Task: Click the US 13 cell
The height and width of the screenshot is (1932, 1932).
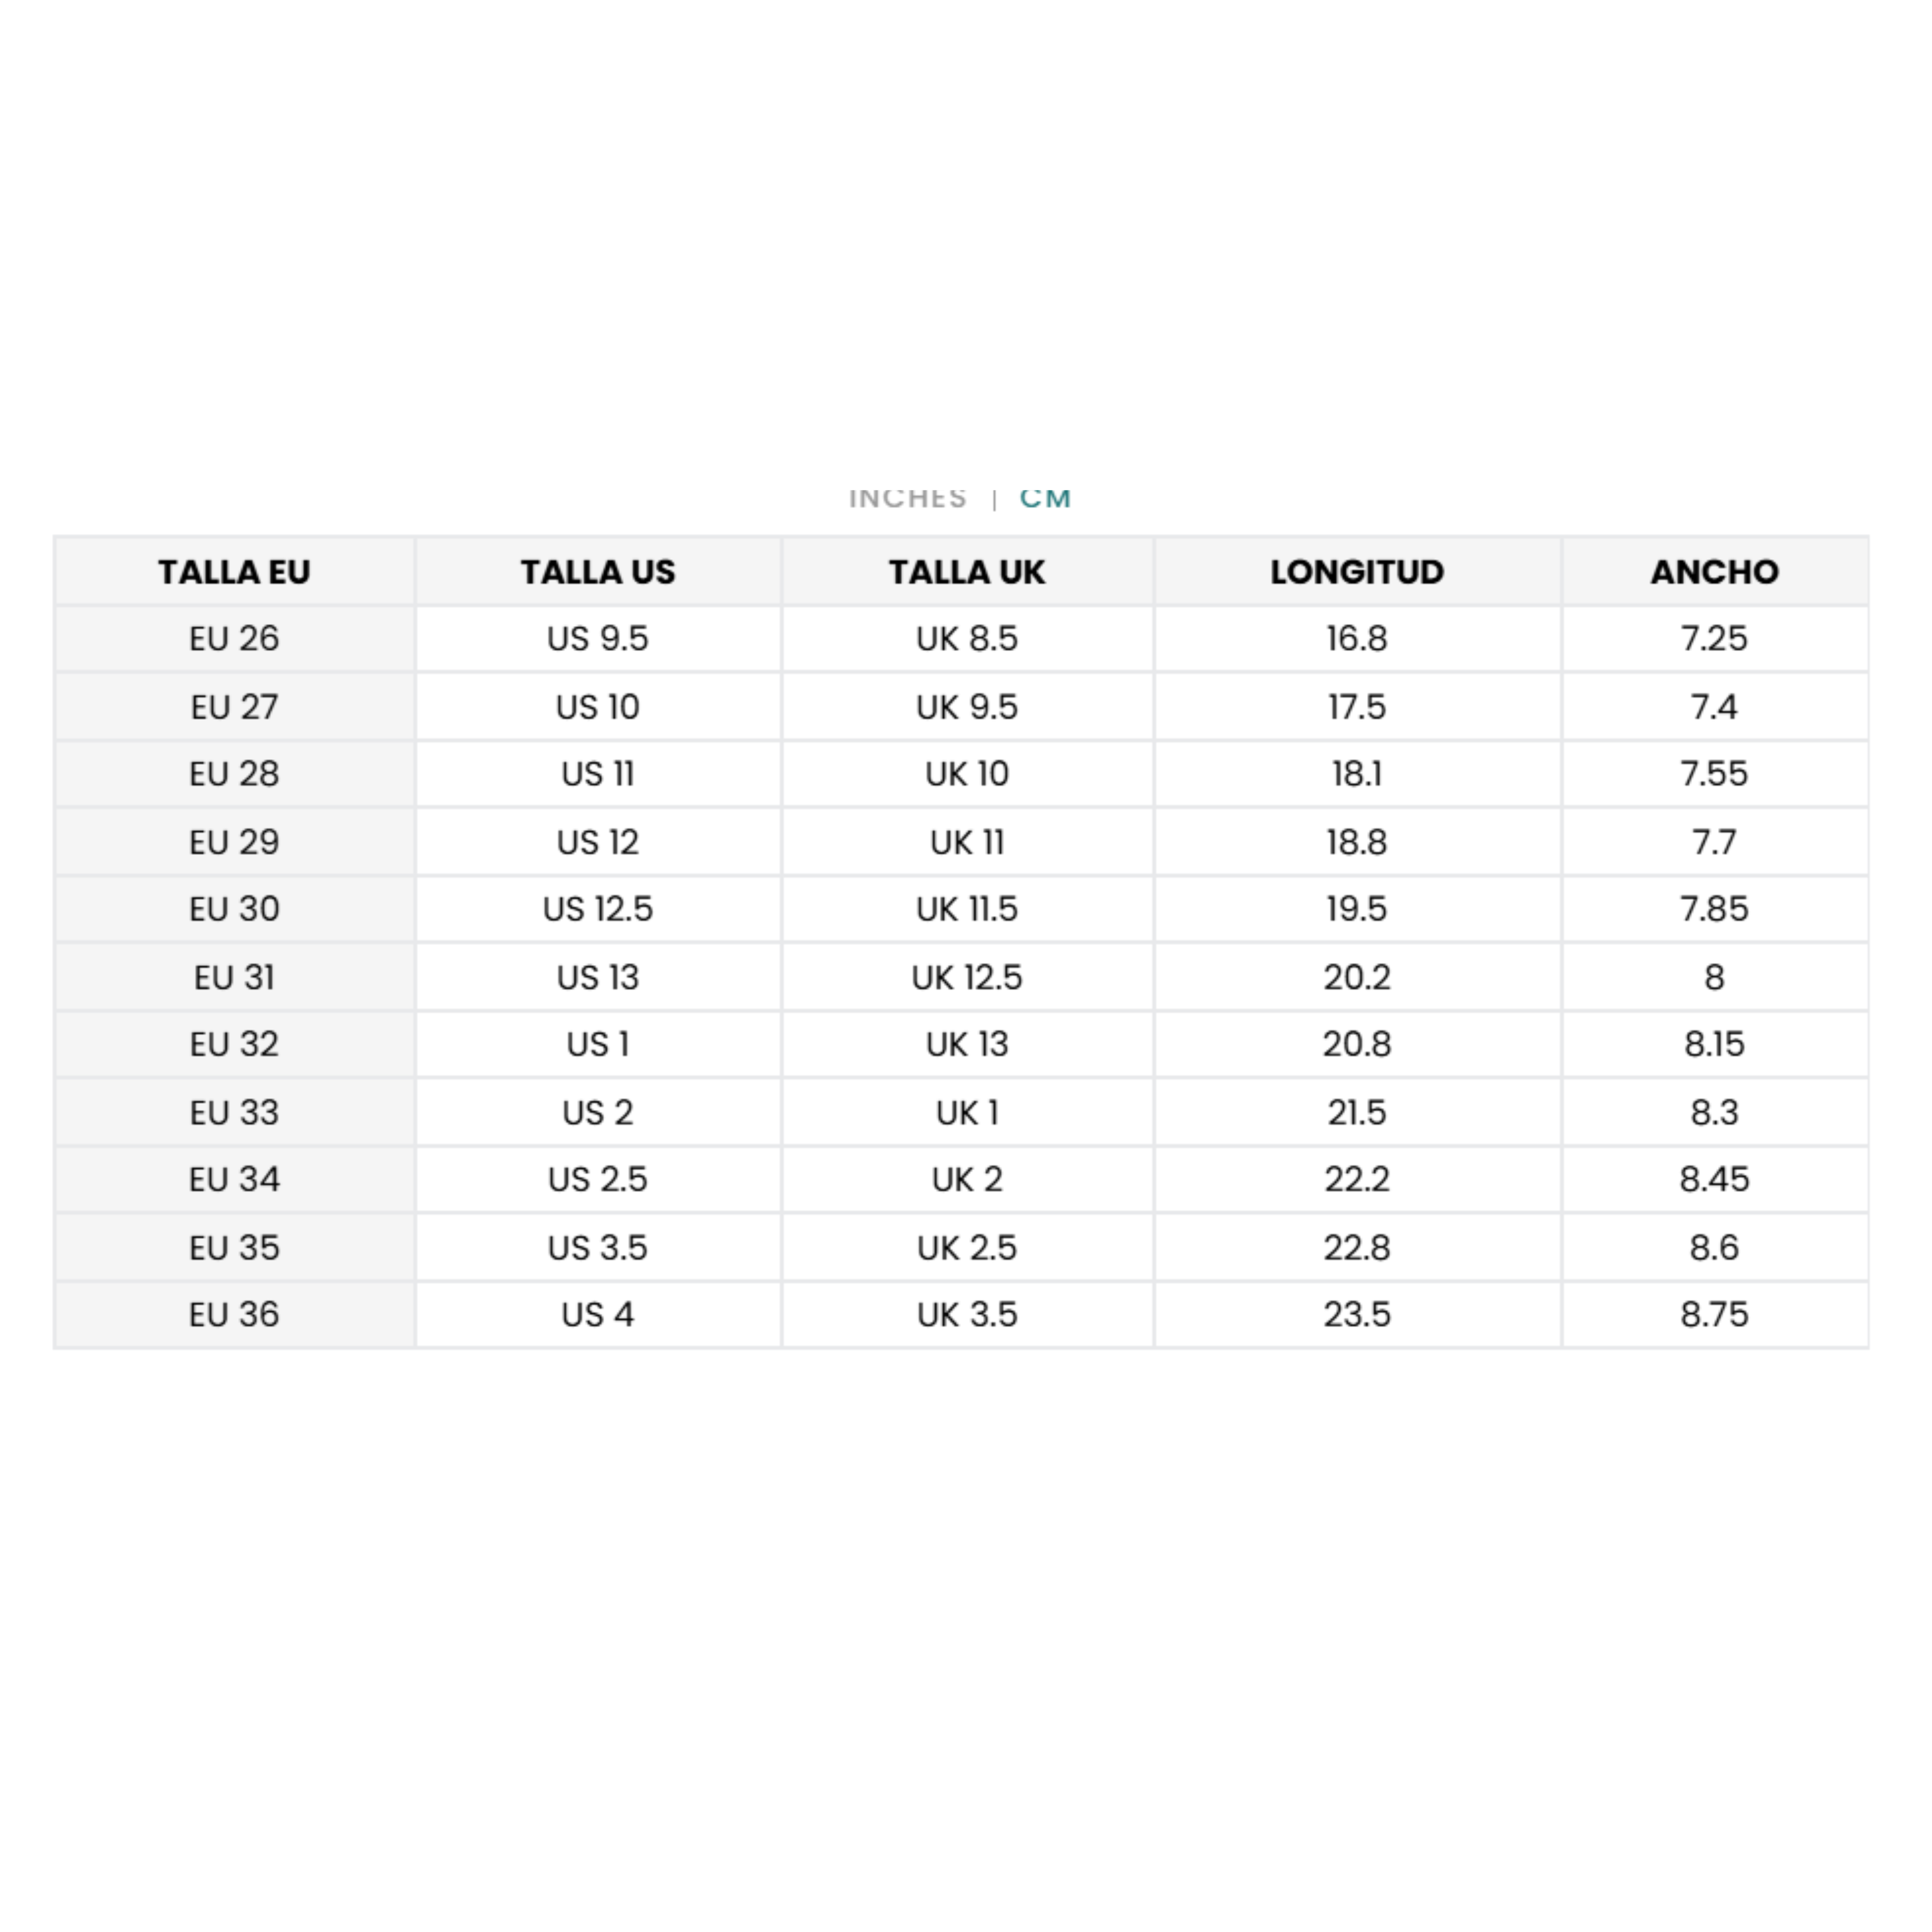Action: 598,977
